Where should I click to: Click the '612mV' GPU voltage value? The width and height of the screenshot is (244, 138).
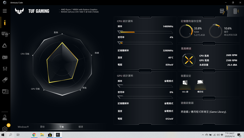(x=169, y=119)
